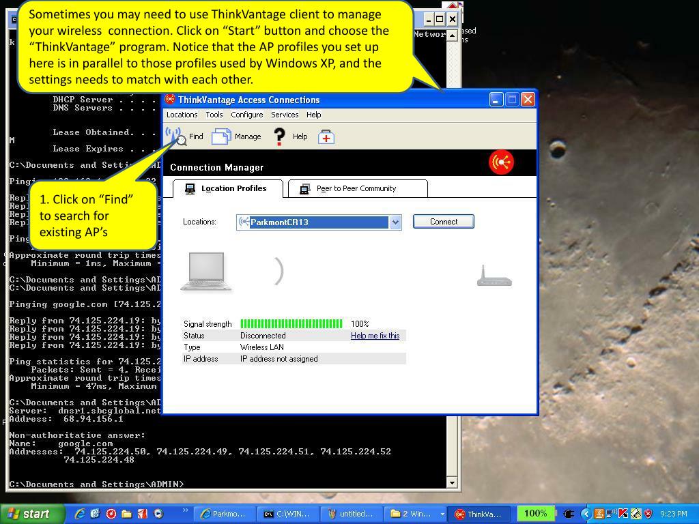Close the command prompt window
Image resolution: width=699 pixels, height=524 pixels.
point(452,19)
